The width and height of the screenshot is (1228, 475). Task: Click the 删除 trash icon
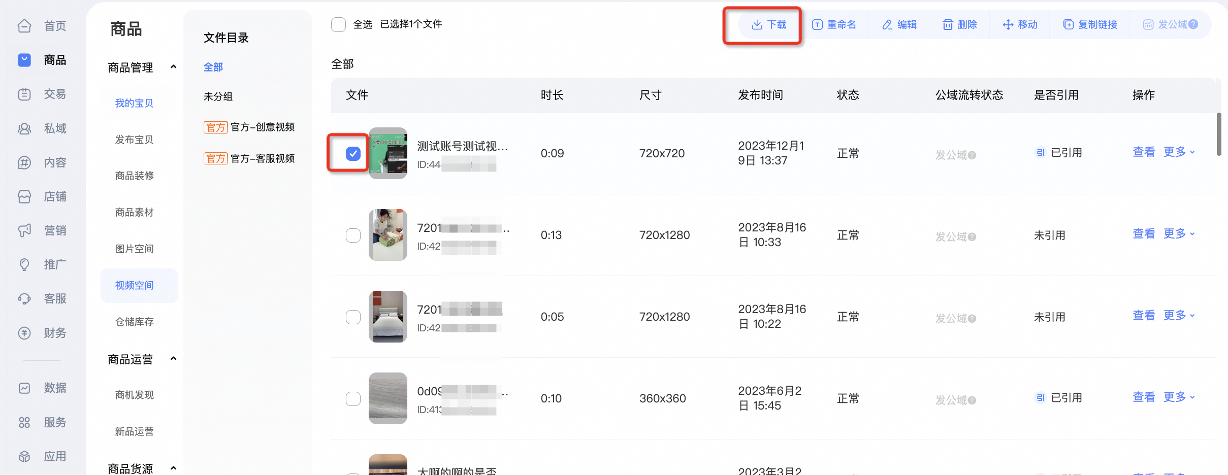(948, 25)
